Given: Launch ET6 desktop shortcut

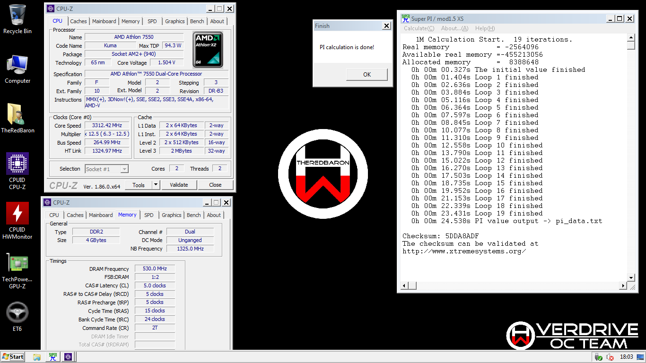Looking at the screenshot, I should point(17,317).
